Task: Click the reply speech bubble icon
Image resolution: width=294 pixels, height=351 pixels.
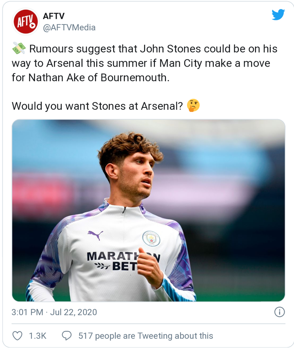Action: coord(67,335)
